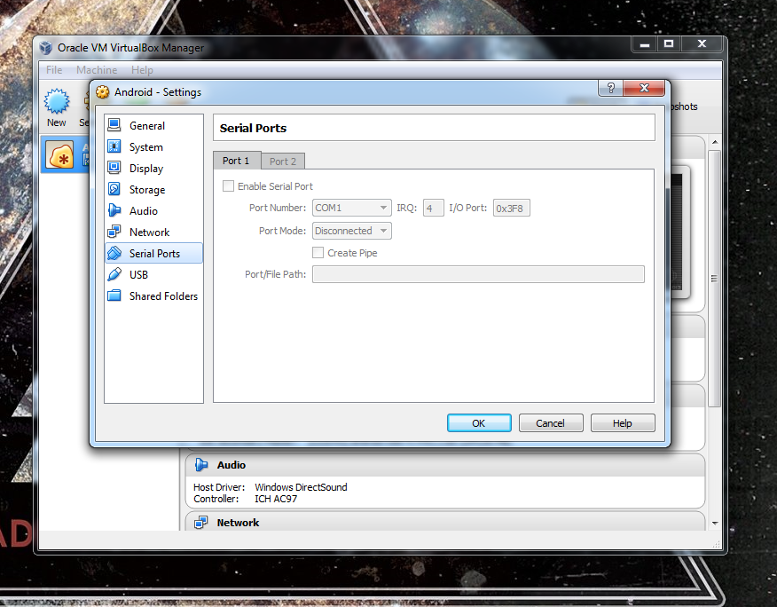Select Storage label in settings list

tap(147, 189)
